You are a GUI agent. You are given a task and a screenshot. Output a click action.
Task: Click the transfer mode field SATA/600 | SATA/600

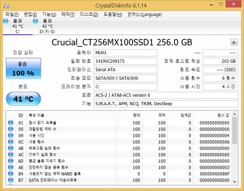(125, 78)
